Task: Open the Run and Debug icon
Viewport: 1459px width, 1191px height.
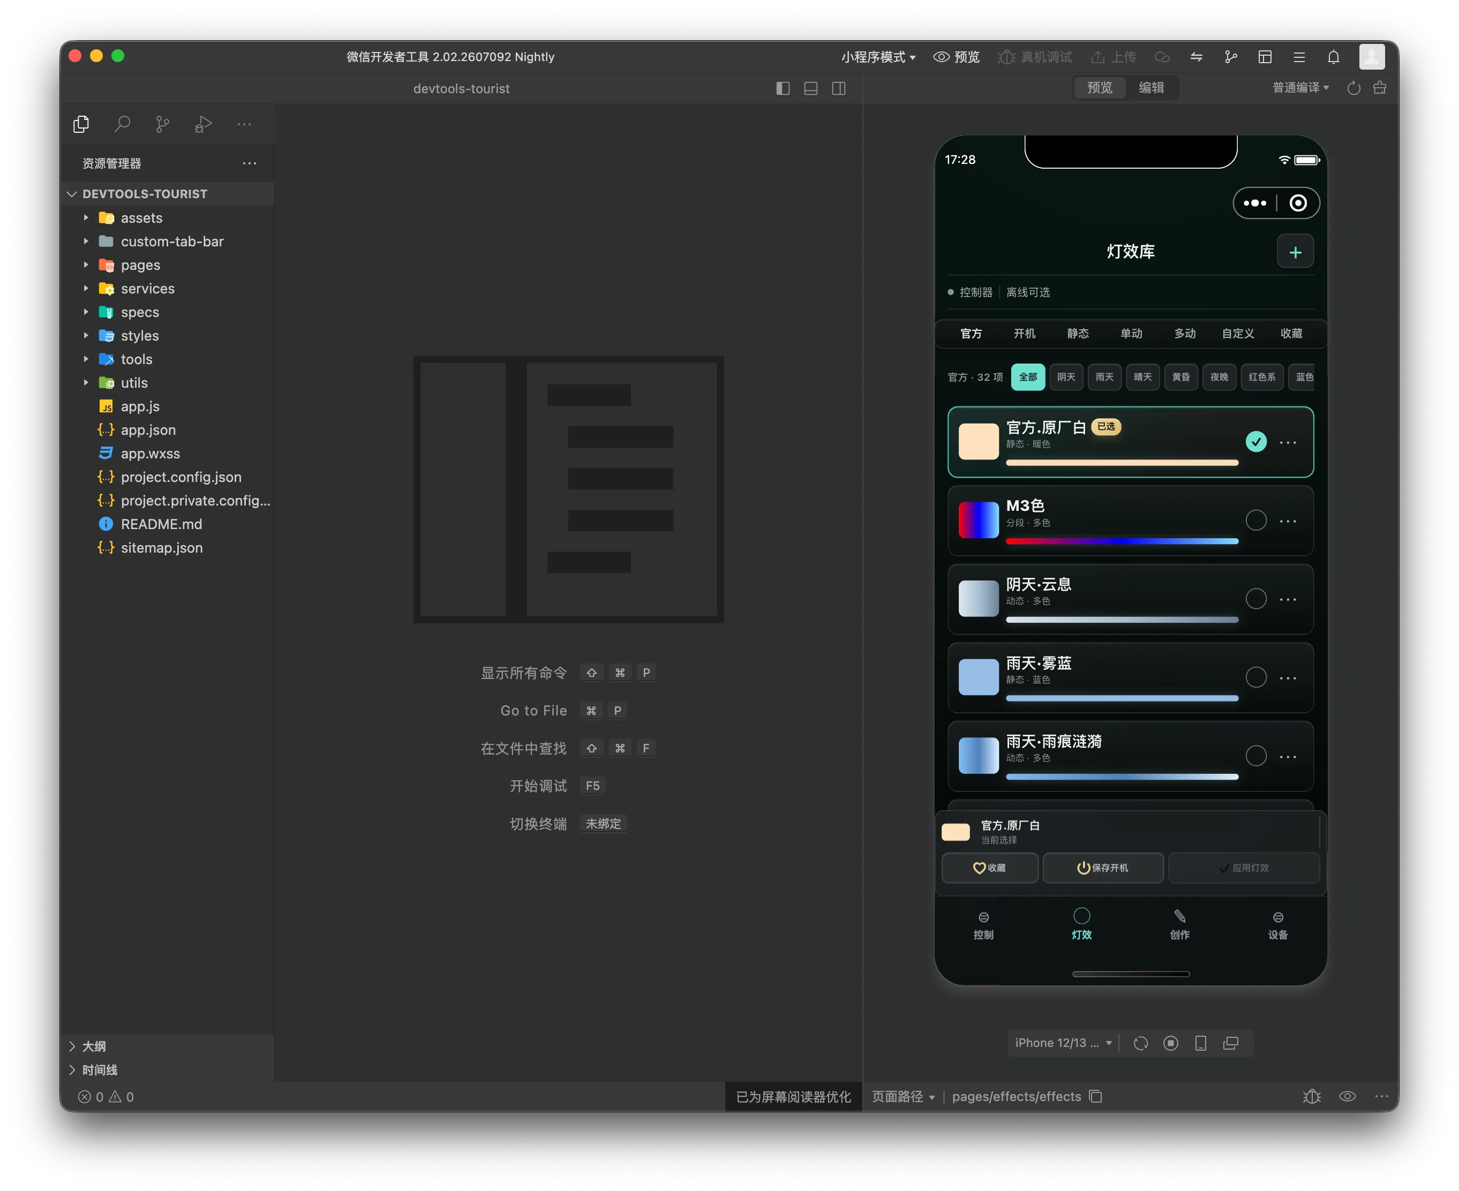Action: (x=203, y=124)
